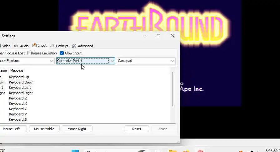280x152 pixels.
Task: Switch to the Audio tab
Action: click(22, 46)
